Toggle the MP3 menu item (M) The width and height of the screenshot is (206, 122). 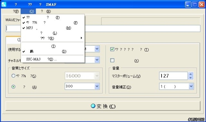[x=53, y=28]
